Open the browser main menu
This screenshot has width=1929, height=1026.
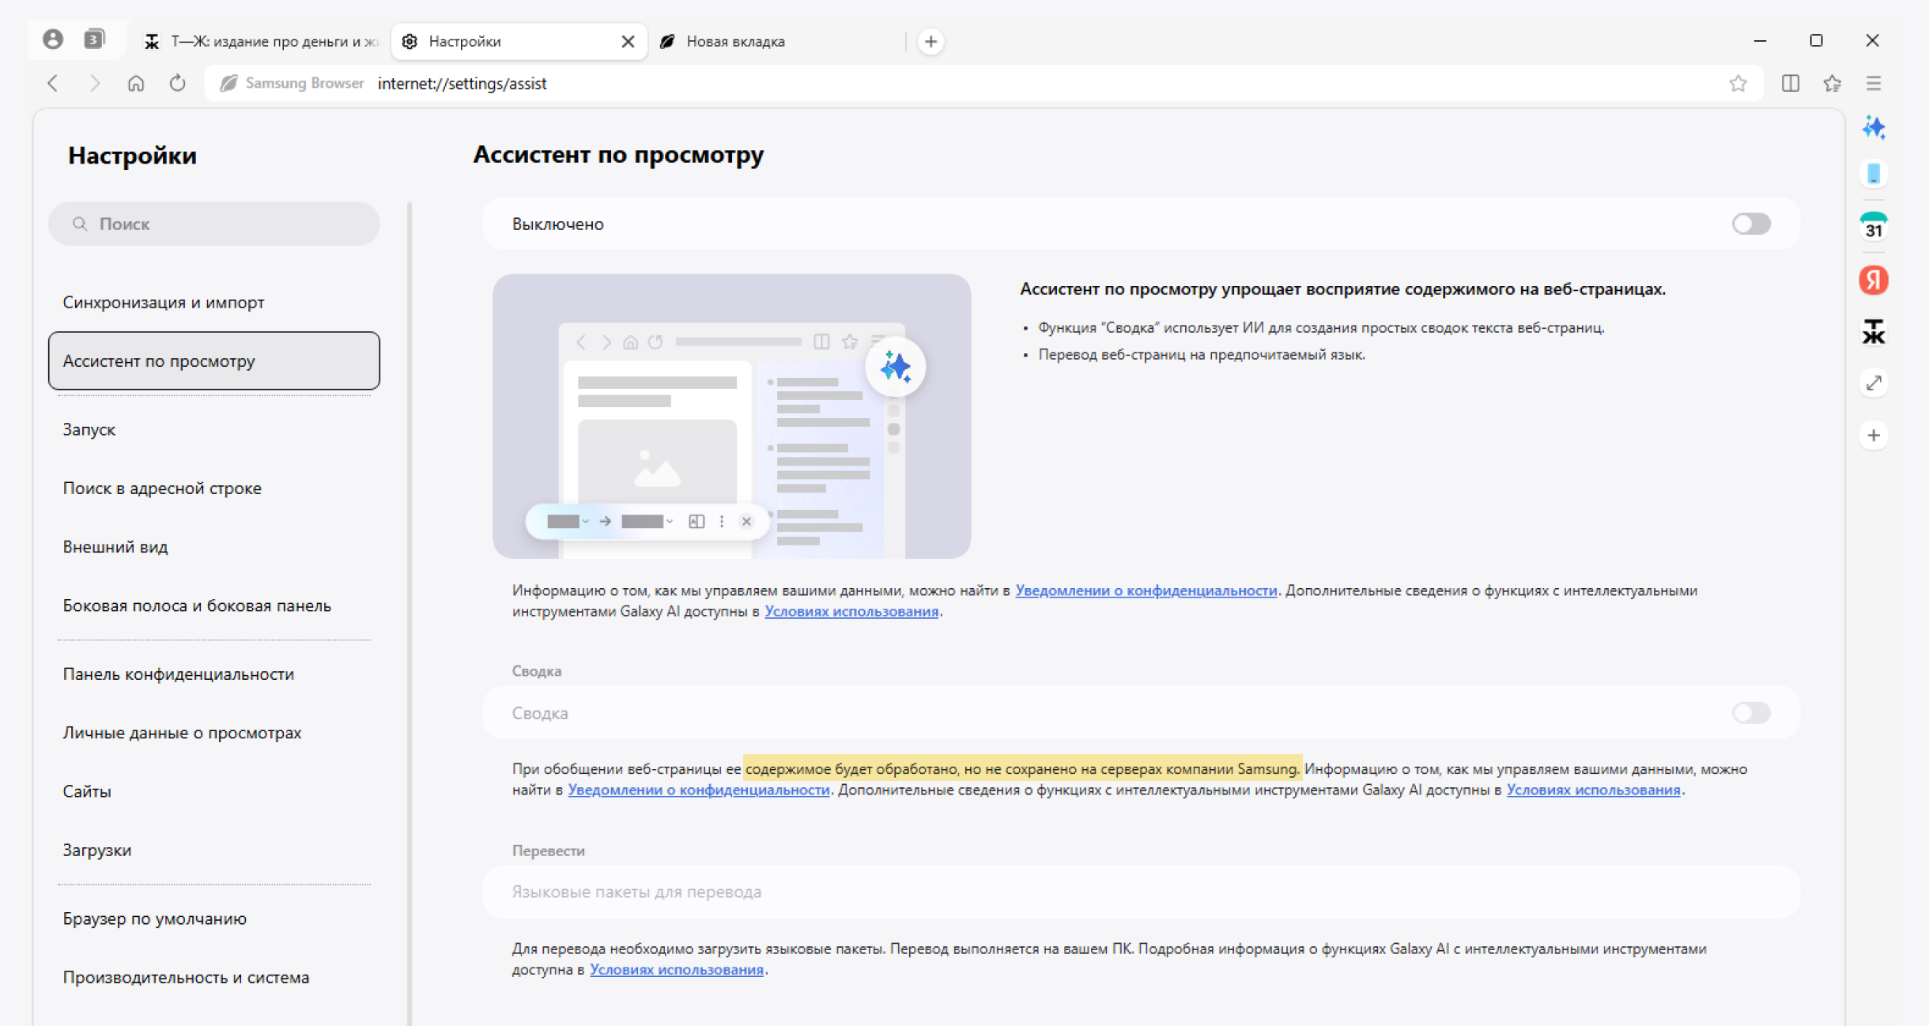click(1874, 83)
